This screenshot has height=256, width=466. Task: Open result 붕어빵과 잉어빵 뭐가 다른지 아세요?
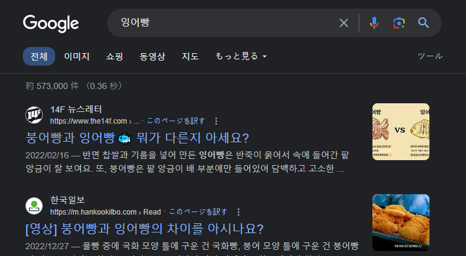138,138
